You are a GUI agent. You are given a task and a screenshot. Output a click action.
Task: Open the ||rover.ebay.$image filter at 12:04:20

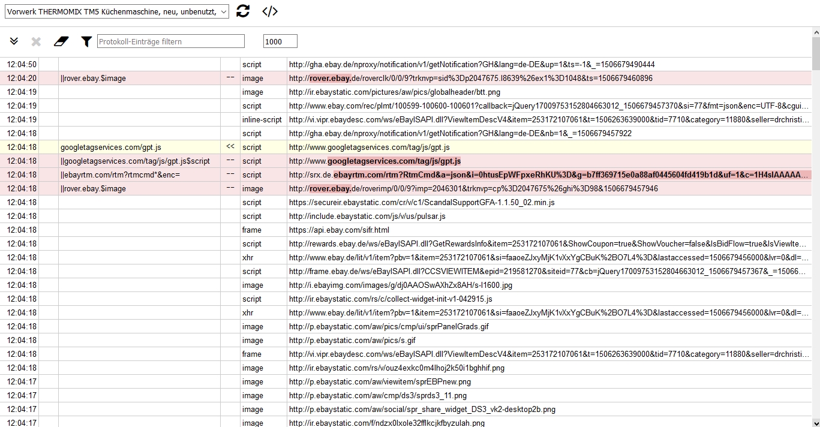pos(93,79)
